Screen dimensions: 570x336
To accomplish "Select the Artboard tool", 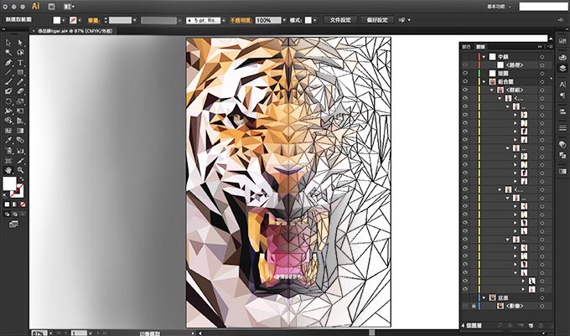I will click(8, 160).
